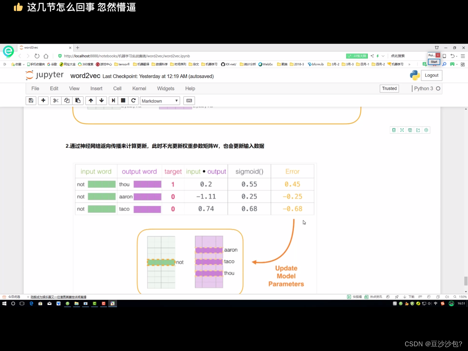468x351 pixels.
Task: Open the Kernel menu
Action: coord(139,88)
